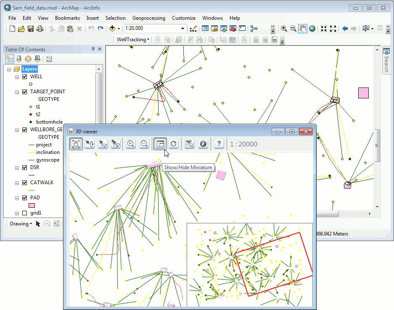
Task: Click the Help question mark in 3D viewer
Action: (x=219, y=144)
